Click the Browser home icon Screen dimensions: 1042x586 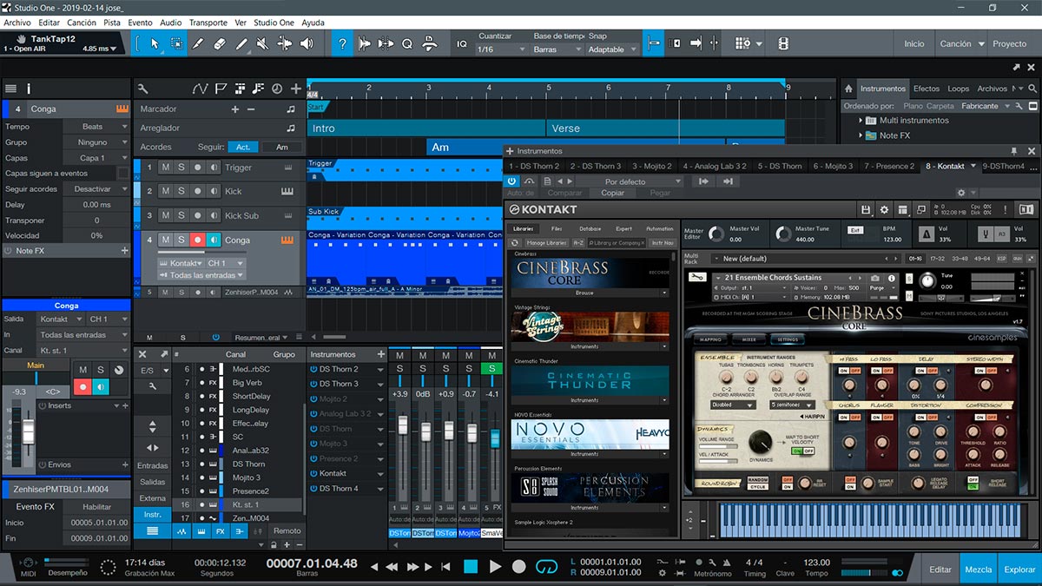[848, 89]
